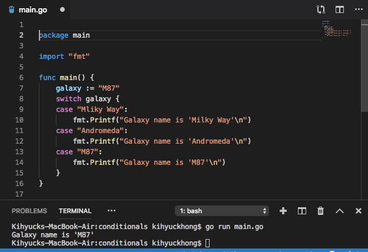Screen dimensions: 368x252
Task: Click the "Mliky Way" case string
Action: coord(100,110)
